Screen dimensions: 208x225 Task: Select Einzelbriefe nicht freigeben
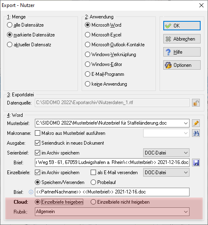coord(93,202)
